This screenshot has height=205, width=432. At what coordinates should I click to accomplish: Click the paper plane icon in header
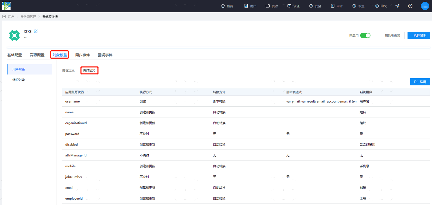(x=397, y=6)
